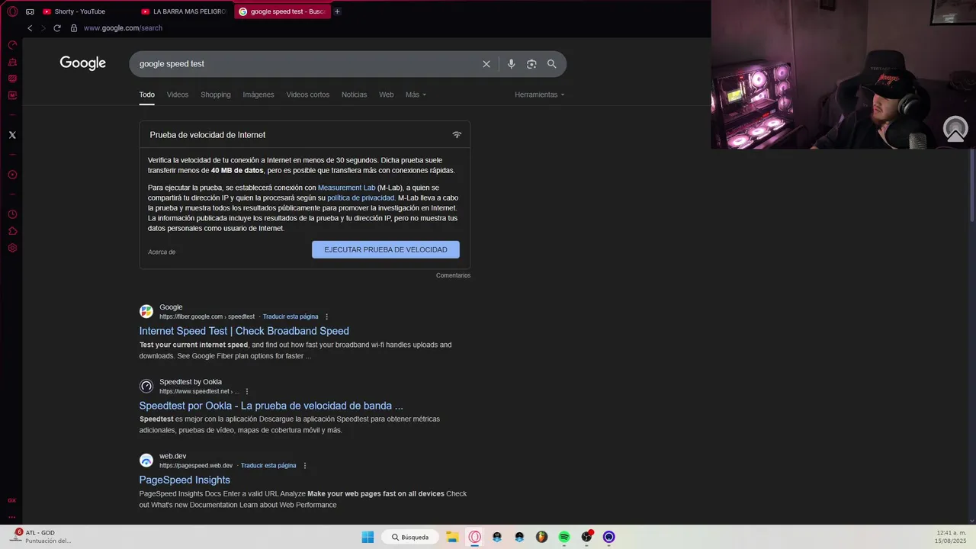Click Opera GX icon in taskbar
Screen dimensions: 976x549
tap(475, 537)
